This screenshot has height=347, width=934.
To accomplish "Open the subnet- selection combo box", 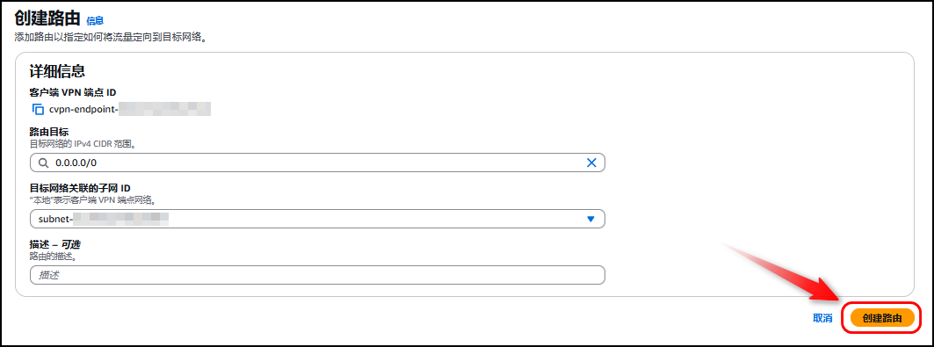I will tap(317, 219).
